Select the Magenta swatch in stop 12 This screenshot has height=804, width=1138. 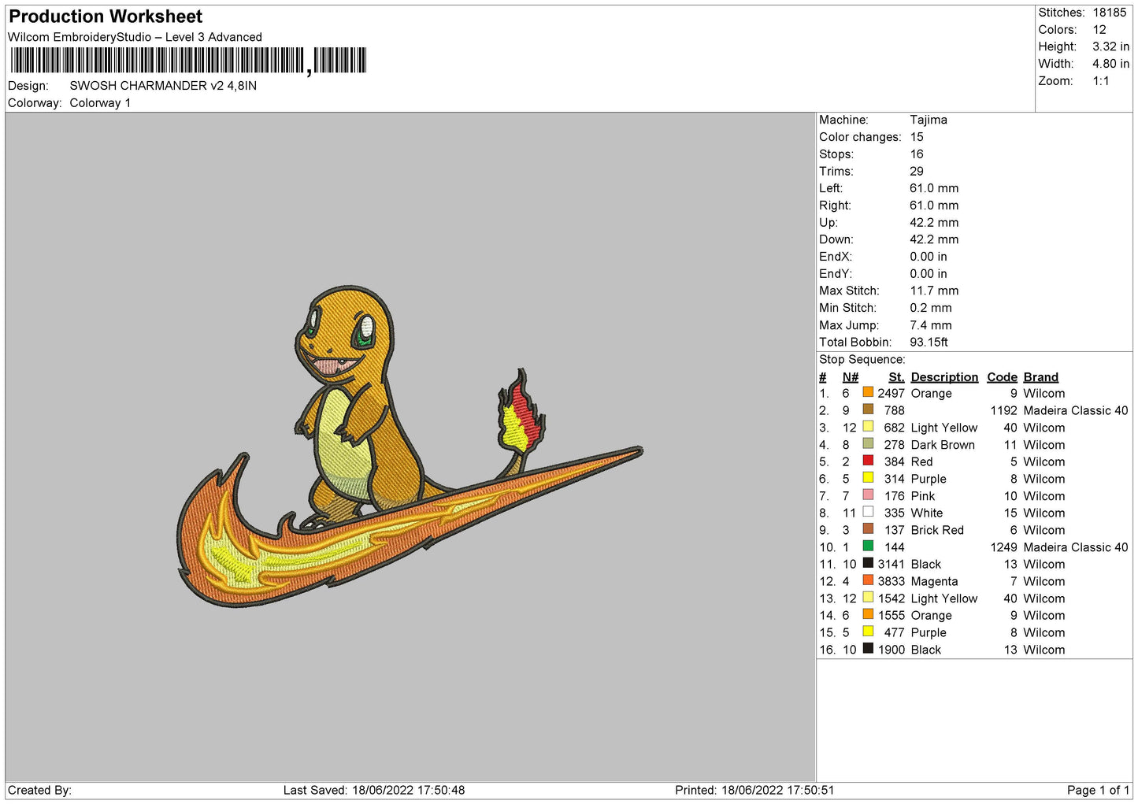pyautogui.click(x=868, y=580)
